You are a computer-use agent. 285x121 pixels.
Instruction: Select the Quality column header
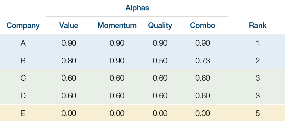coord(160,26)
